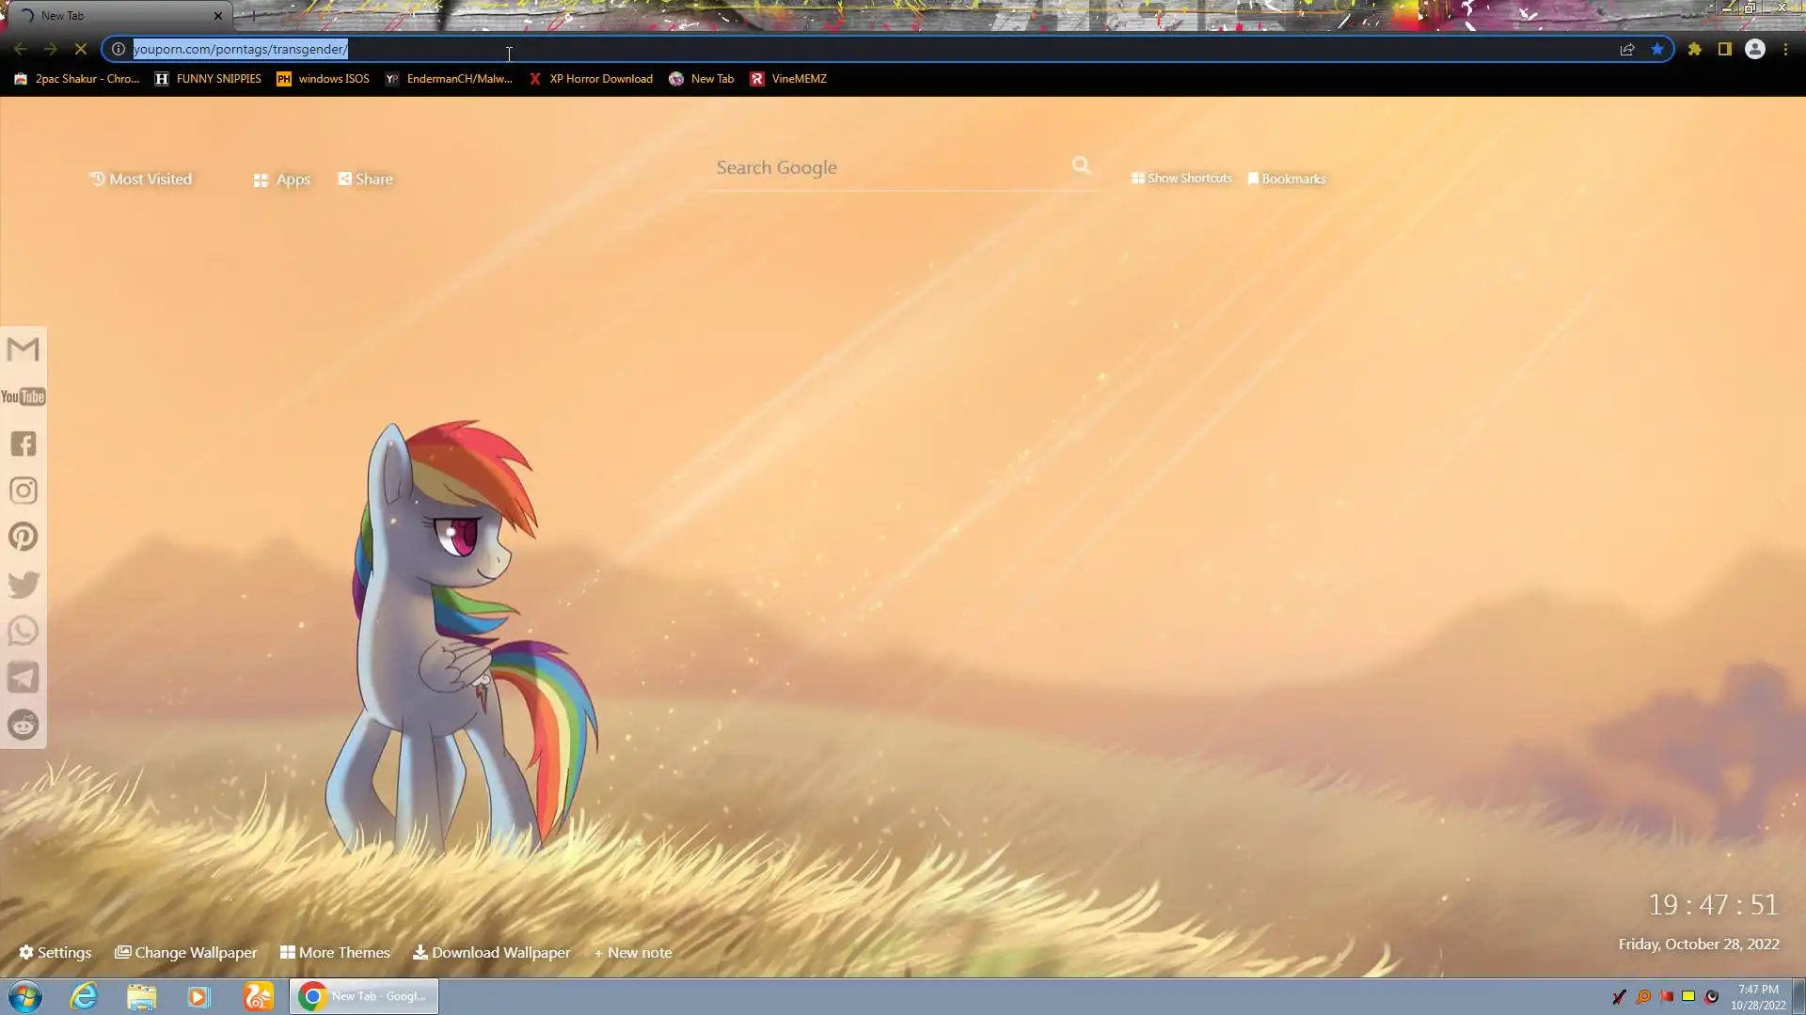
Task: Open the YouTube sidebar shortcut
Action: (x=24, y=397)
